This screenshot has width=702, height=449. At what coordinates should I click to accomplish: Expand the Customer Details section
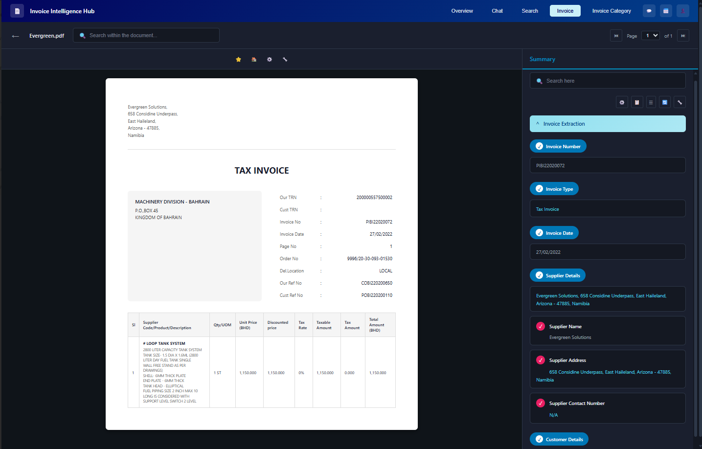[559, 439]
